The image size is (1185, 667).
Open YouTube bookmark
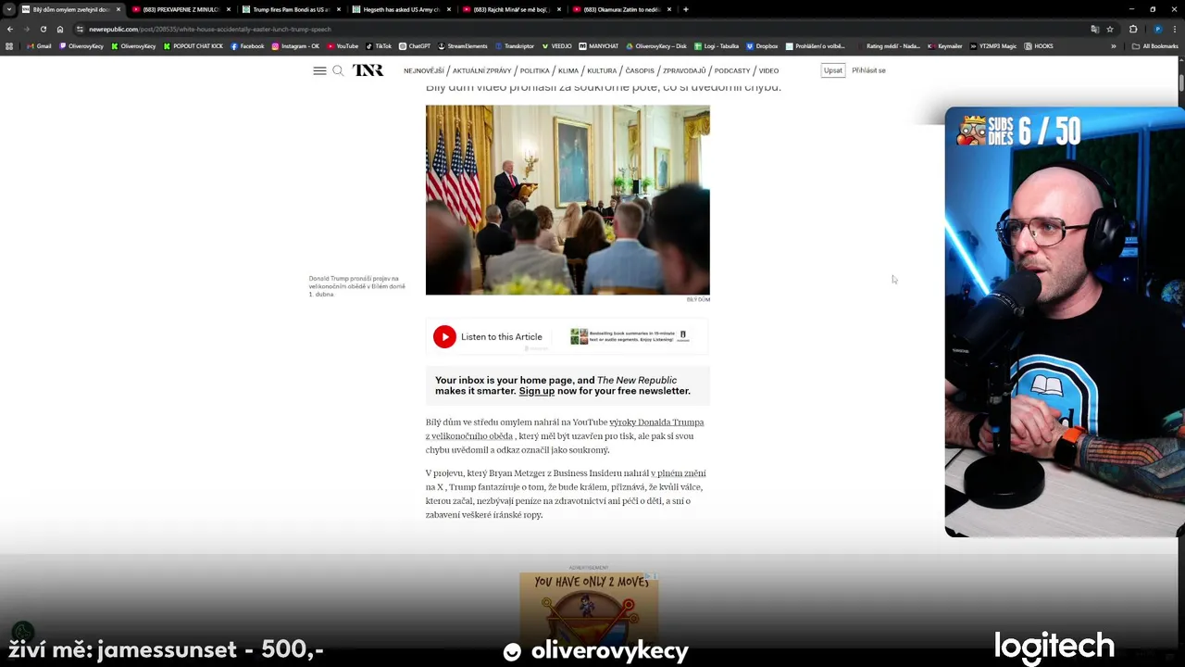click(x=343, y=45)
